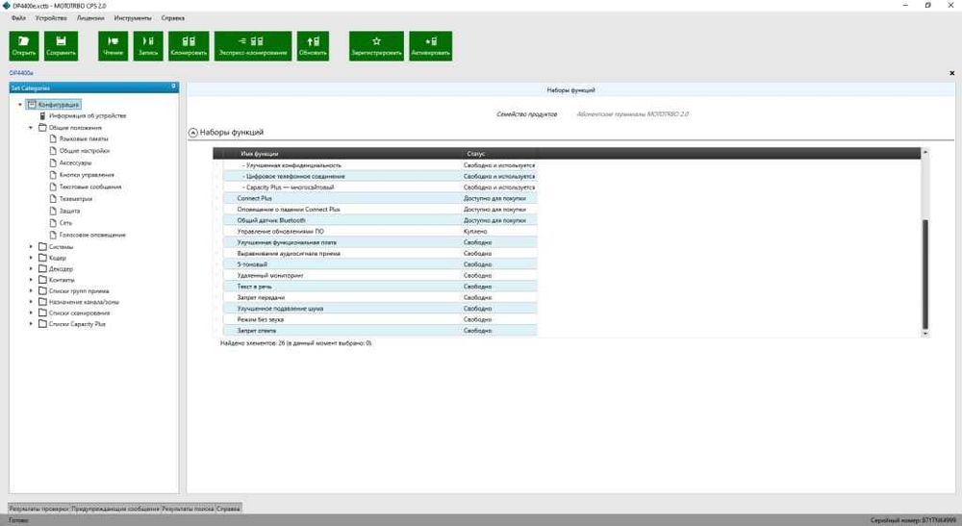Click the page icon beside Языковые пакеты
The image size is (962, 526).
53,139
